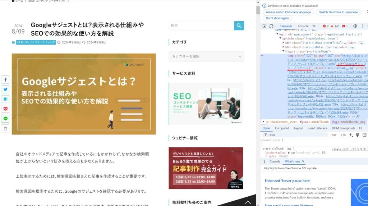
Task: Switch to the Console panel tab
Action: pos(303,26)
